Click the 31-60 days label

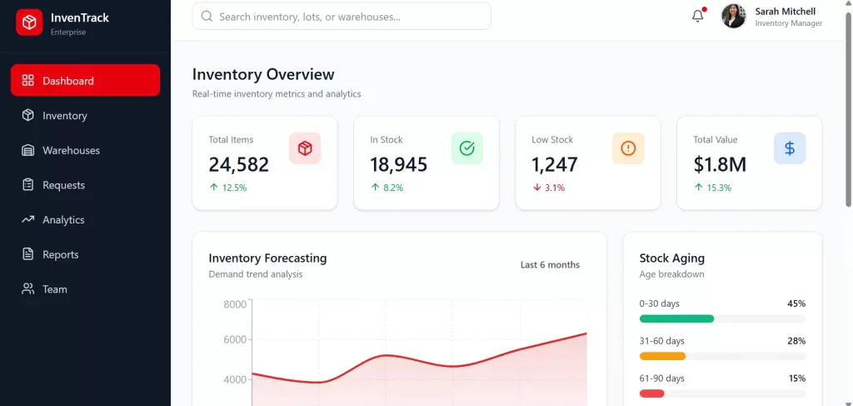click(x=662, y=341)
